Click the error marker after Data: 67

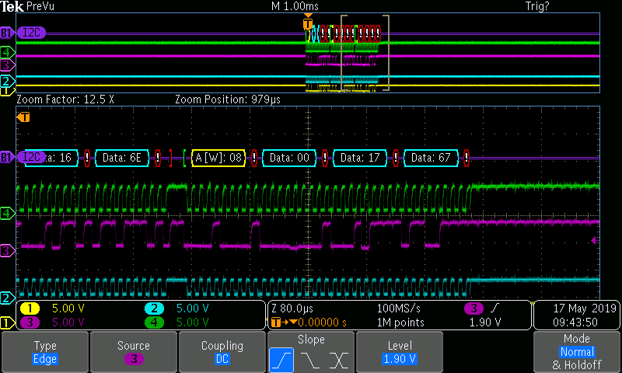[466, 158]
